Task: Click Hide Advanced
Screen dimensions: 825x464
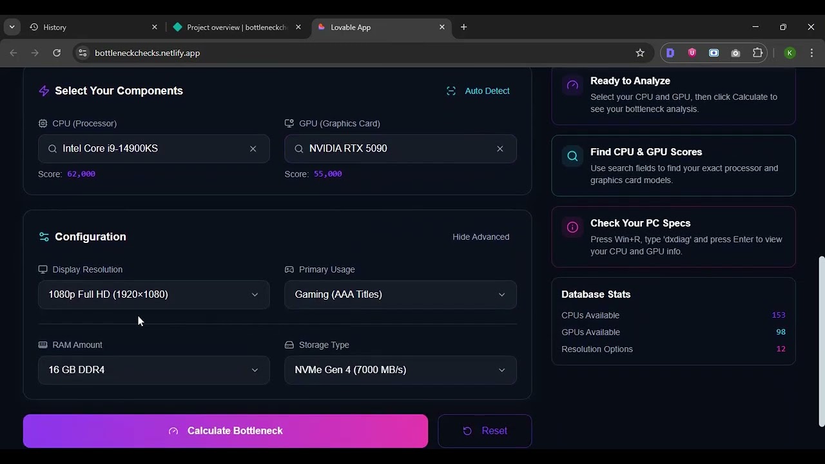Action: coord(481,237)
